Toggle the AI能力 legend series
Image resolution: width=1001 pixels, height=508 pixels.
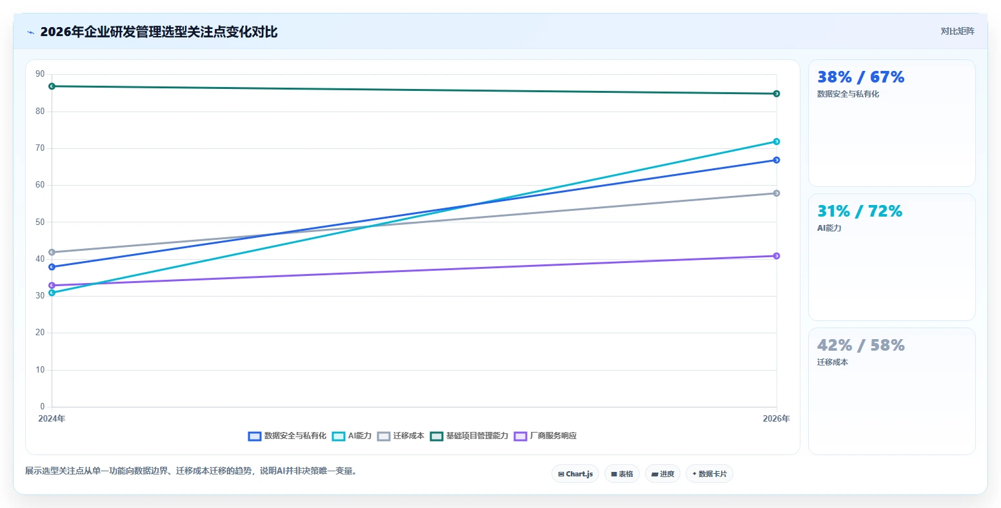(352, 436)
